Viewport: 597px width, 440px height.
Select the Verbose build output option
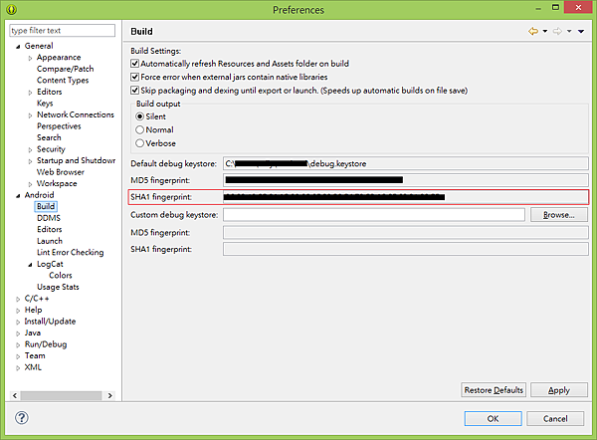coord(140,143)
